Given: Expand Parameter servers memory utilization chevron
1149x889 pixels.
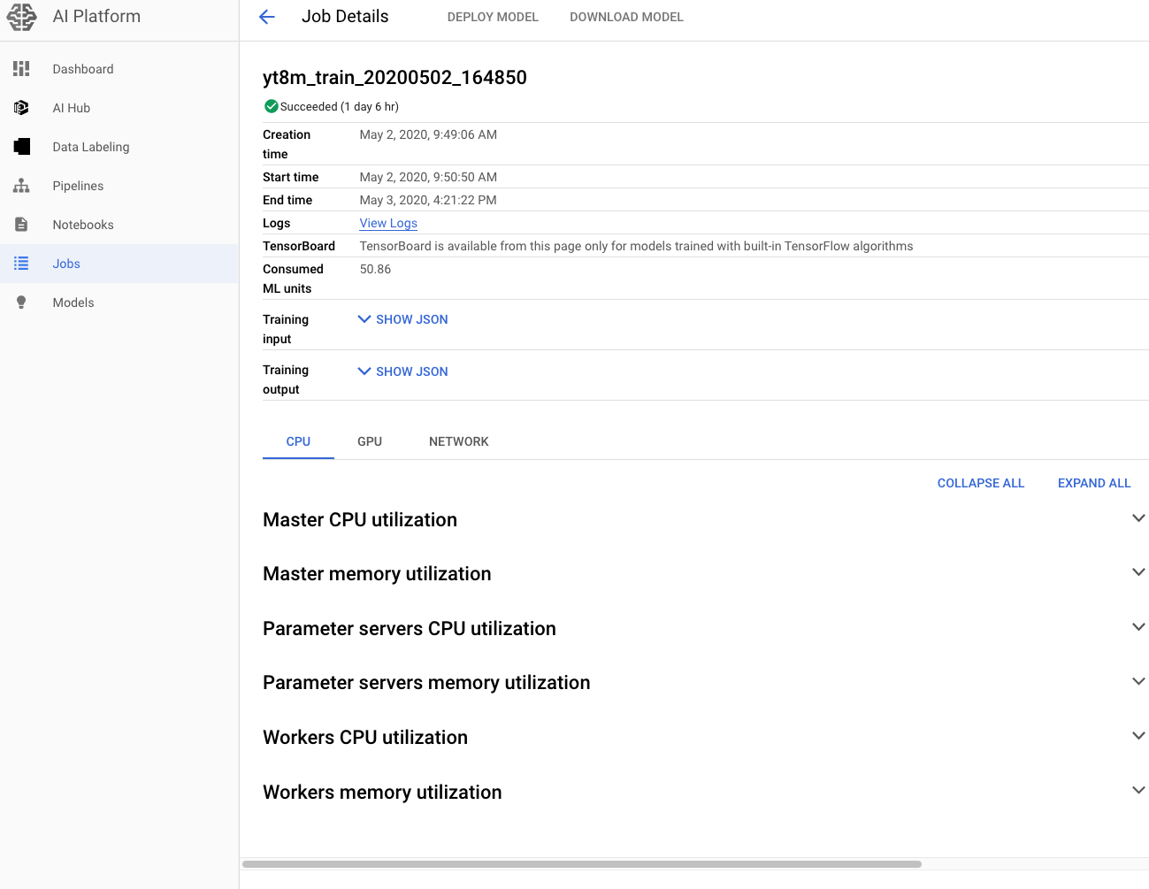Looking at the screenshot, I should click(1138, 681).
